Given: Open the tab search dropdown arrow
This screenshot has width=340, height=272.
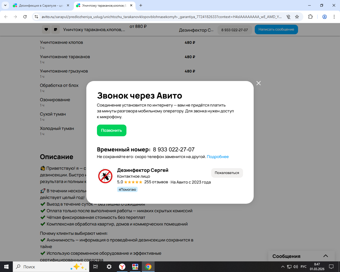Looking at the screenshot, I should coord(5,5).
